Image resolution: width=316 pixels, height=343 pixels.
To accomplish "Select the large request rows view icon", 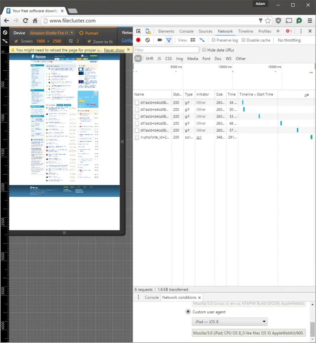I will coord(193,40).
